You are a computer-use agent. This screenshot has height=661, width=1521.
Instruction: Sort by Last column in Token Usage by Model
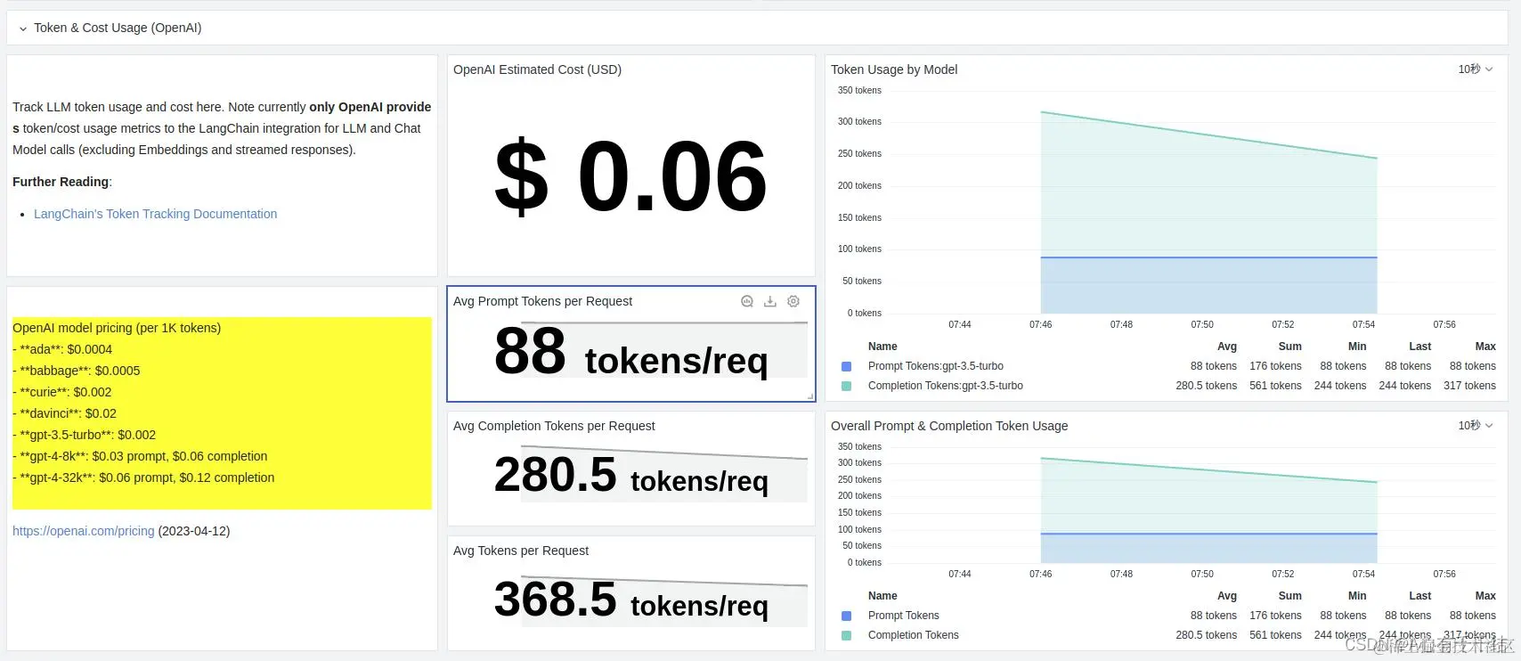coord(1420,347)
